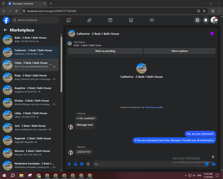
Task: Open Libby 2 Beds 1 Bath chat
Action: (x=30, y=115)
